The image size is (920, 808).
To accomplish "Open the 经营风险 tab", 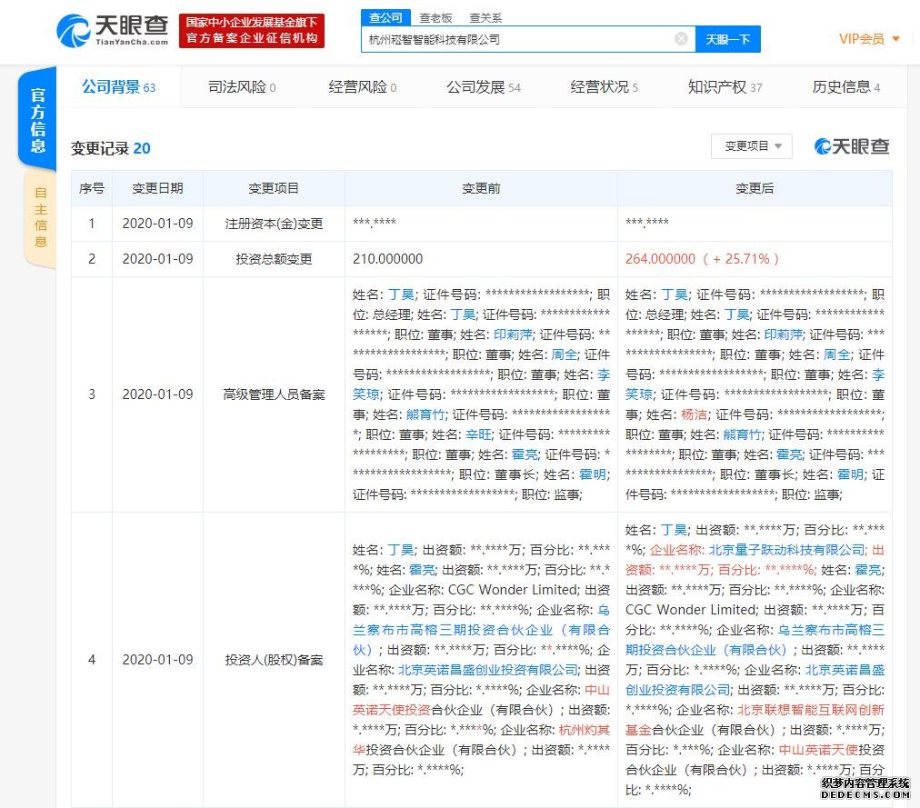I will pos(362,87).
